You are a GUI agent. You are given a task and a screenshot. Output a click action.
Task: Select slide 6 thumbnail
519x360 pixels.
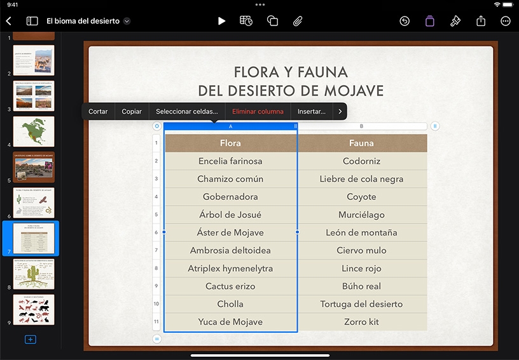(34, 203)
